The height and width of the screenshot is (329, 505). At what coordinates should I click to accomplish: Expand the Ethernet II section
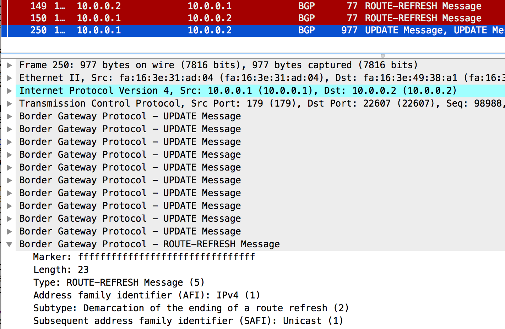coord(10,78)
